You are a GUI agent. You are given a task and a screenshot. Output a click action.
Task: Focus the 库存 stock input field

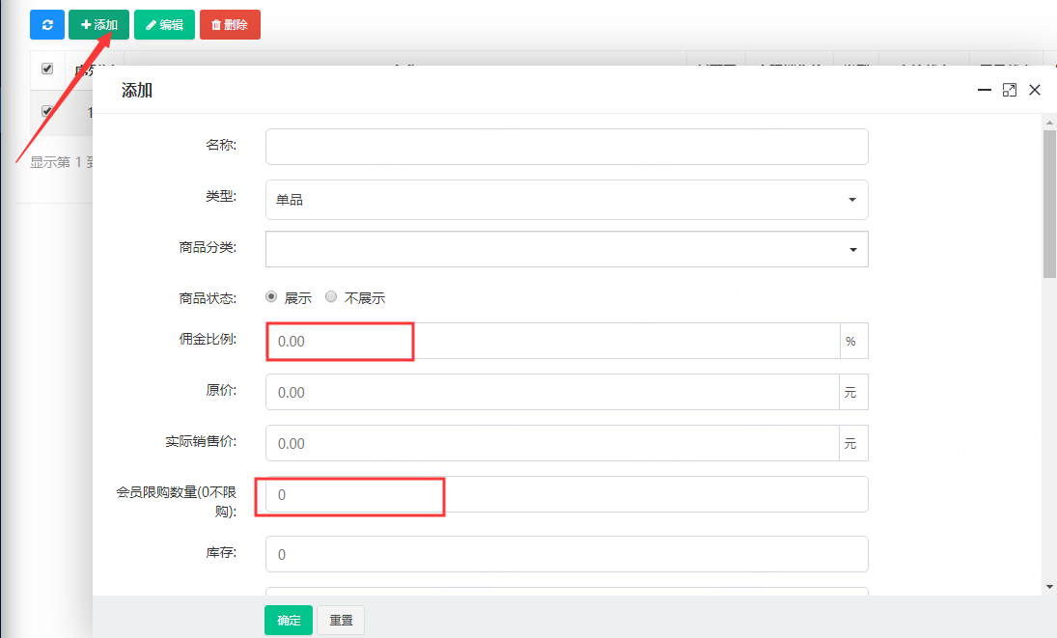pos(567,554)
